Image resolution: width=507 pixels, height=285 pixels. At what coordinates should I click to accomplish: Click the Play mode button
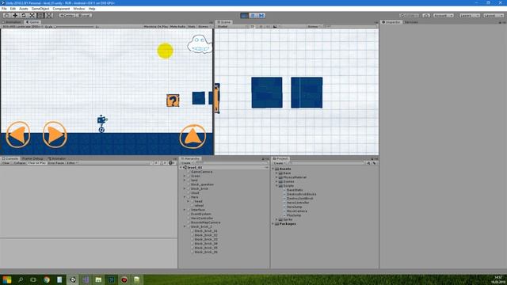click(x=245, y=16)
